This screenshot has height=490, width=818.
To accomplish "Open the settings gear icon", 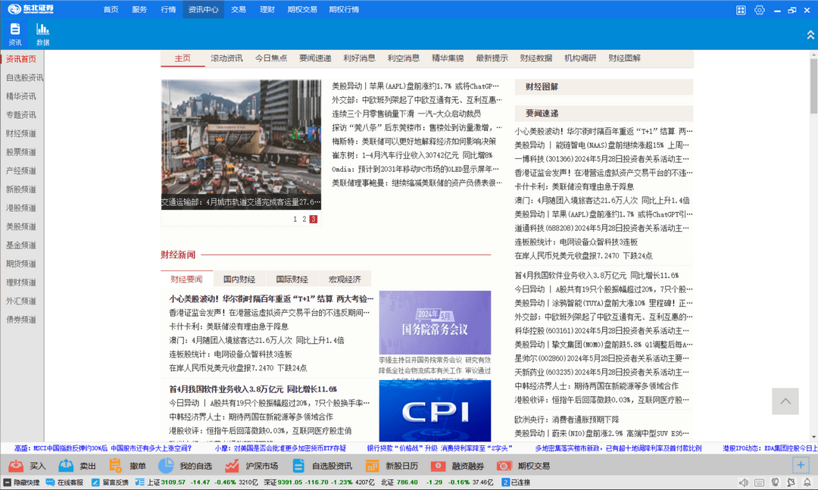I will point(759,10).
